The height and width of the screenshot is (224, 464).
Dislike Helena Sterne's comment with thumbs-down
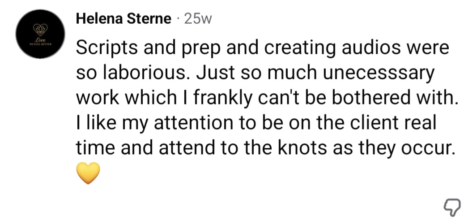coord(452,206)
